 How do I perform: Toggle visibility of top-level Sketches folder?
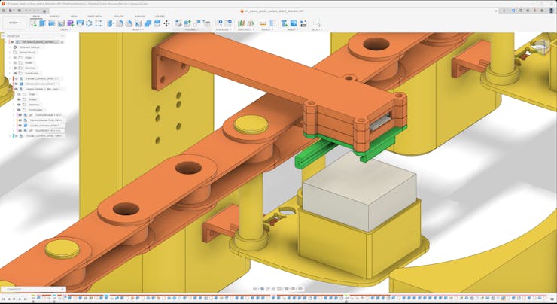click(15, 68)
